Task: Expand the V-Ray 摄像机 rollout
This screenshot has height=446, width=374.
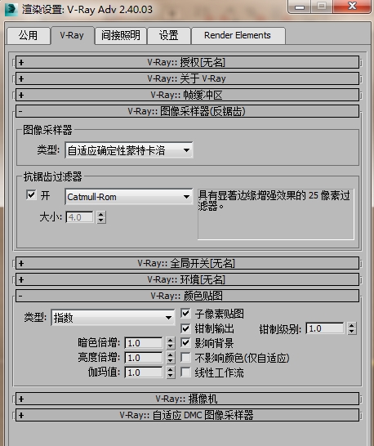Action: tap(187, 399)
